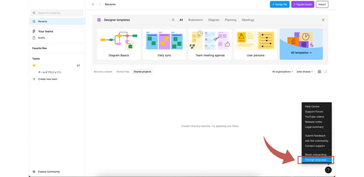Close the Designer templates banner
This screenshot has height=177, width=364.
(323, 20)
